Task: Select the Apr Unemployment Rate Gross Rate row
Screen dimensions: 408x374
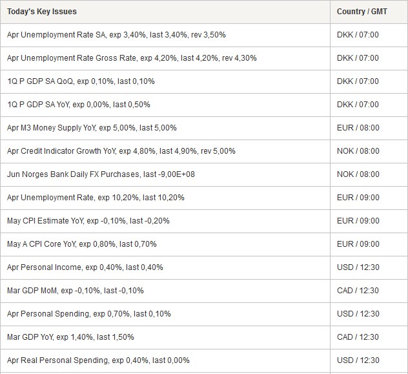Action: click(x=204, y=58)
